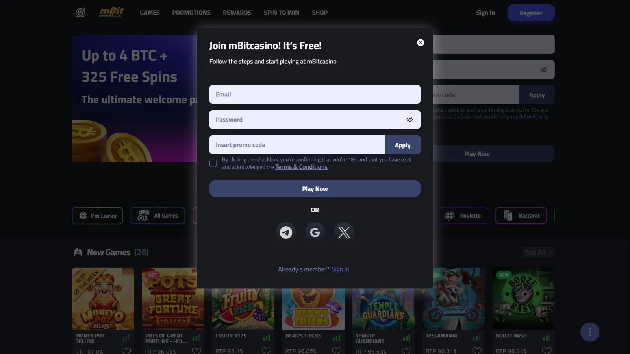The width and height of the screenshot is (630, 354).
Task: Apply the promo code in modal
Action: [x=402, y=145]
